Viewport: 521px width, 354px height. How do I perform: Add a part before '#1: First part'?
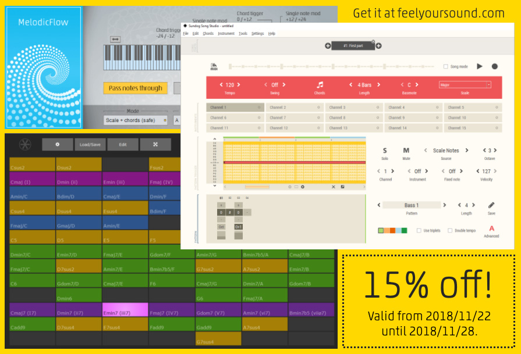pos(328,46)
